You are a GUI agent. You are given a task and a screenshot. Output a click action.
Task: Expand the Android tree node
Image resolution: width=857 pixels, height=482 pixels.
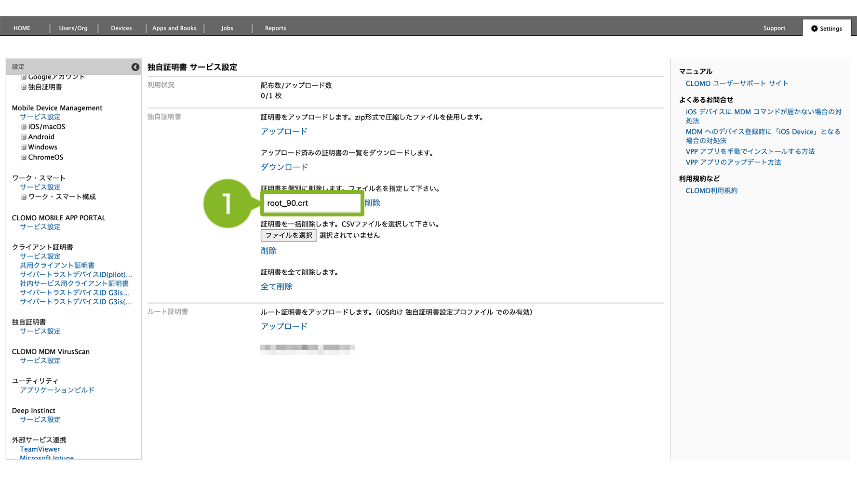coord(24,137)
